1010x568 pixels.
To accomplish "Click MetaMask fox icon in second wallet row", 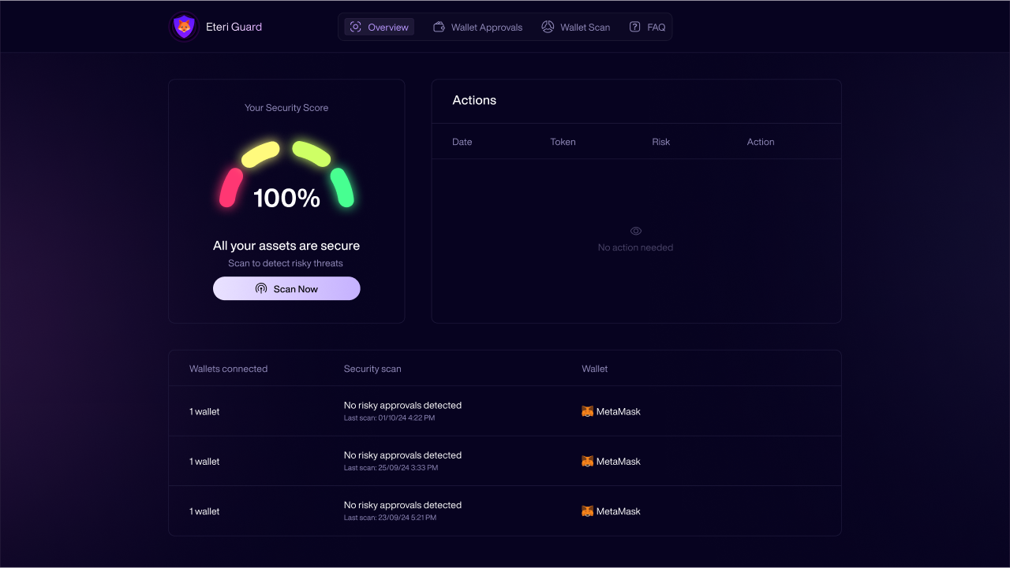I will [587, 462].
